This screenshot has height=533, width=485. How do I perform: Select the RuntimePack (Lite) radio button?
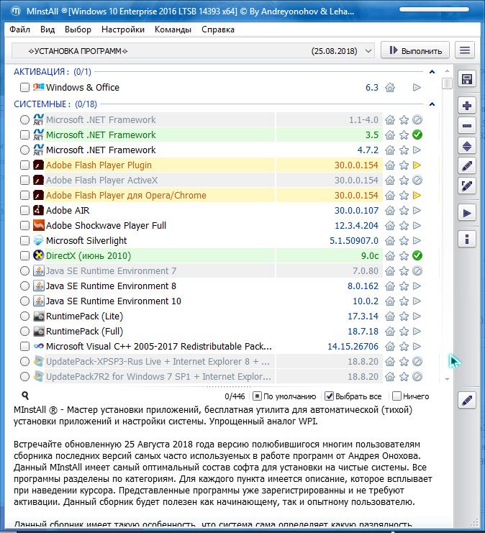click(x=24, y=316)
